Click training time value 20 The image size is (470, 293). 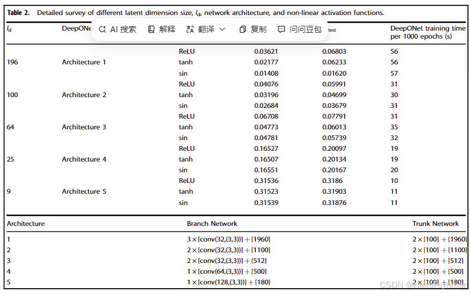[394, 170]
